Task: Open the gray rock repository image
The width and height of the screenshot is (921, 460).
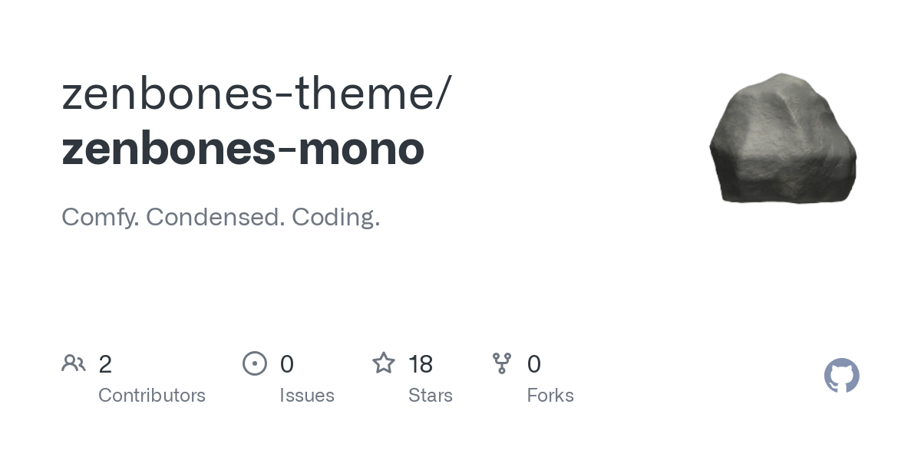Action: pos(782,139)
